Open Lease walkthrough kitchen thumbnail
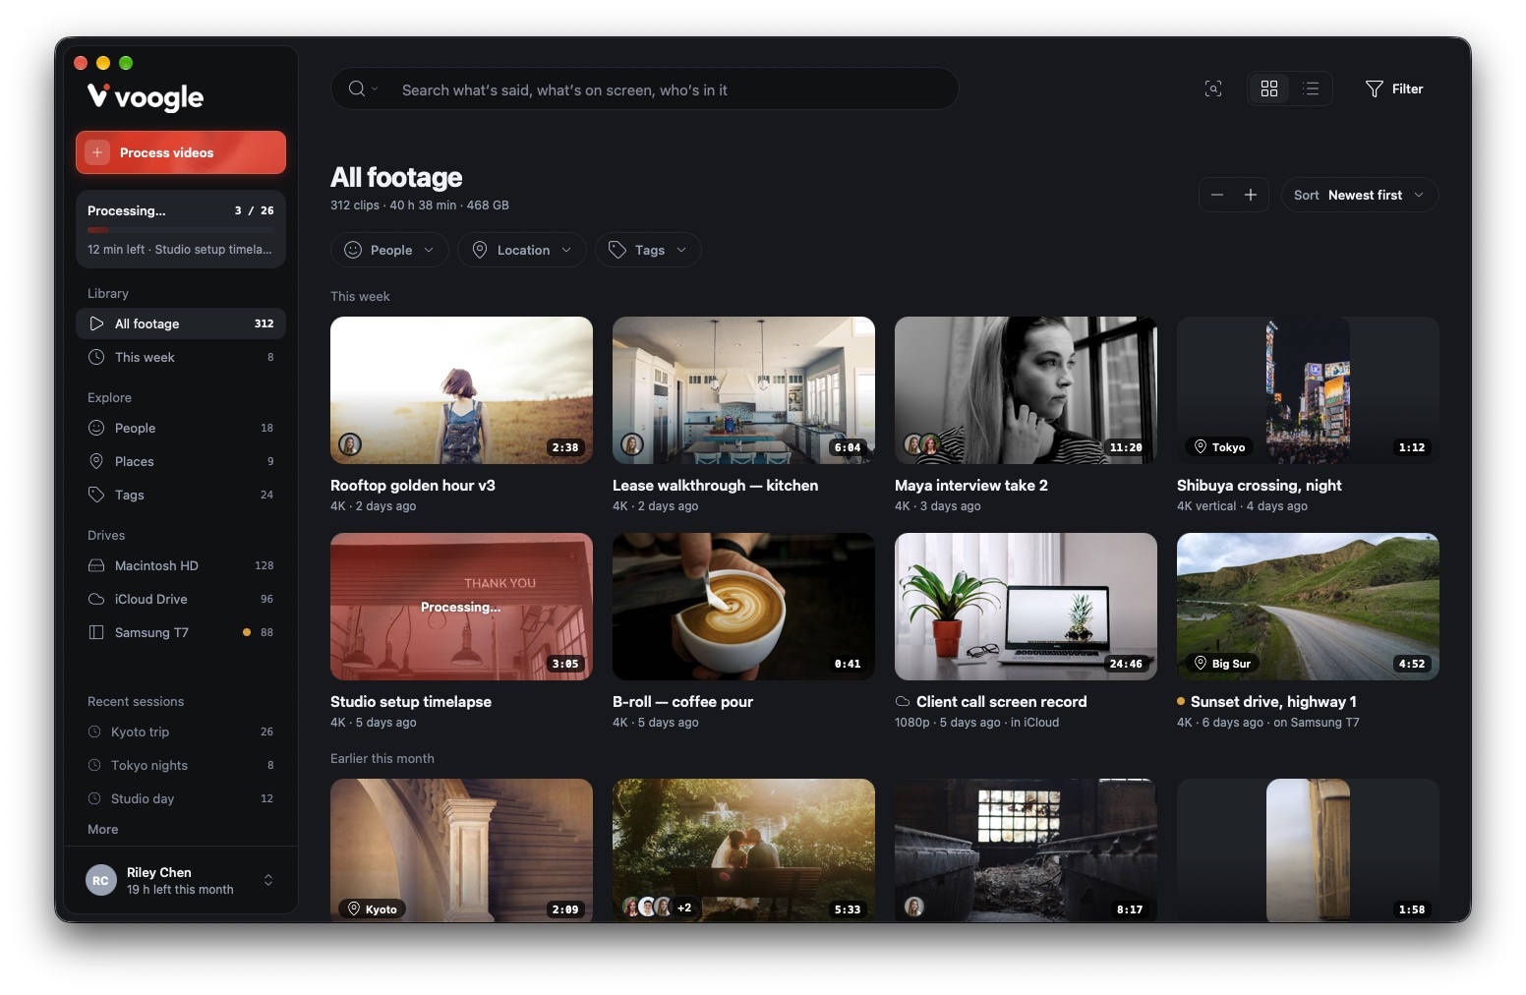Screen dimensions: 1526x995 pos(743,390)
